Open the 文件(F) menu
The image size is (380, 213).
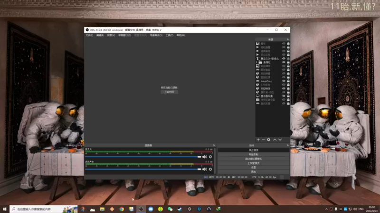pyautogui.click(x=89, y=35)
